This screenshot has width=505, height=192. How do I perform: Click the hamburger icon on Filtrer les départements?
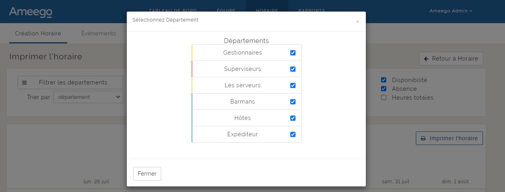pos(24,82)
